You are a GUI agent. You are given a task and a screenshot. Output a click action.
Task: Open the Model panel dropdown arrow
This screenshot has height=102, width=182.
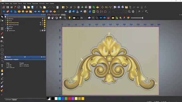(x=43, y=57)
